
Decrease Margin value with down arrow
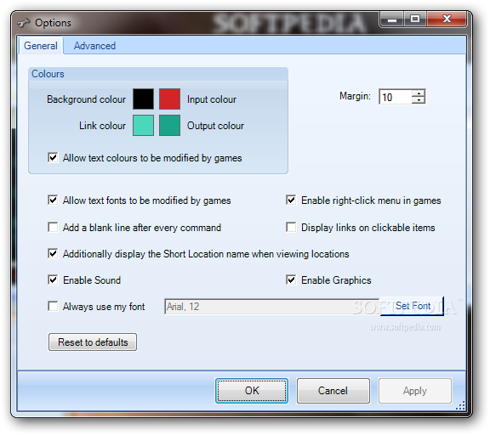(418, 100)
